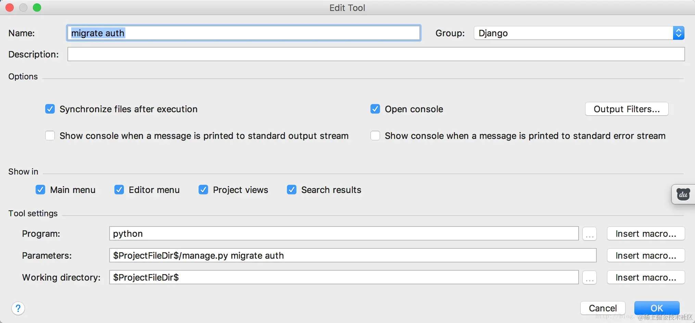Click the help question mark icon

(18, 308)
